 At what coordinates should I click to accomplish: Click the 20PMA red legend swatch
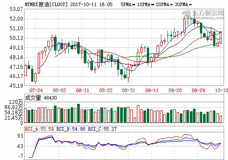(171, 5)
